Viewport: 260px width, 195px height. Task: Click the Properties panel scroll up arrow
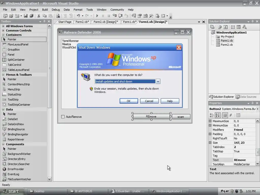(257, 121)
